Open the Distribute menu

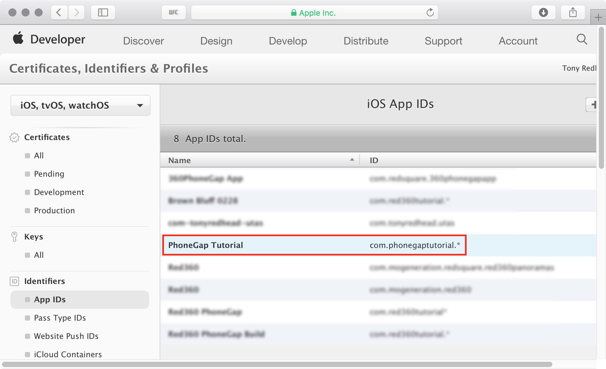[x=366, y=41]
